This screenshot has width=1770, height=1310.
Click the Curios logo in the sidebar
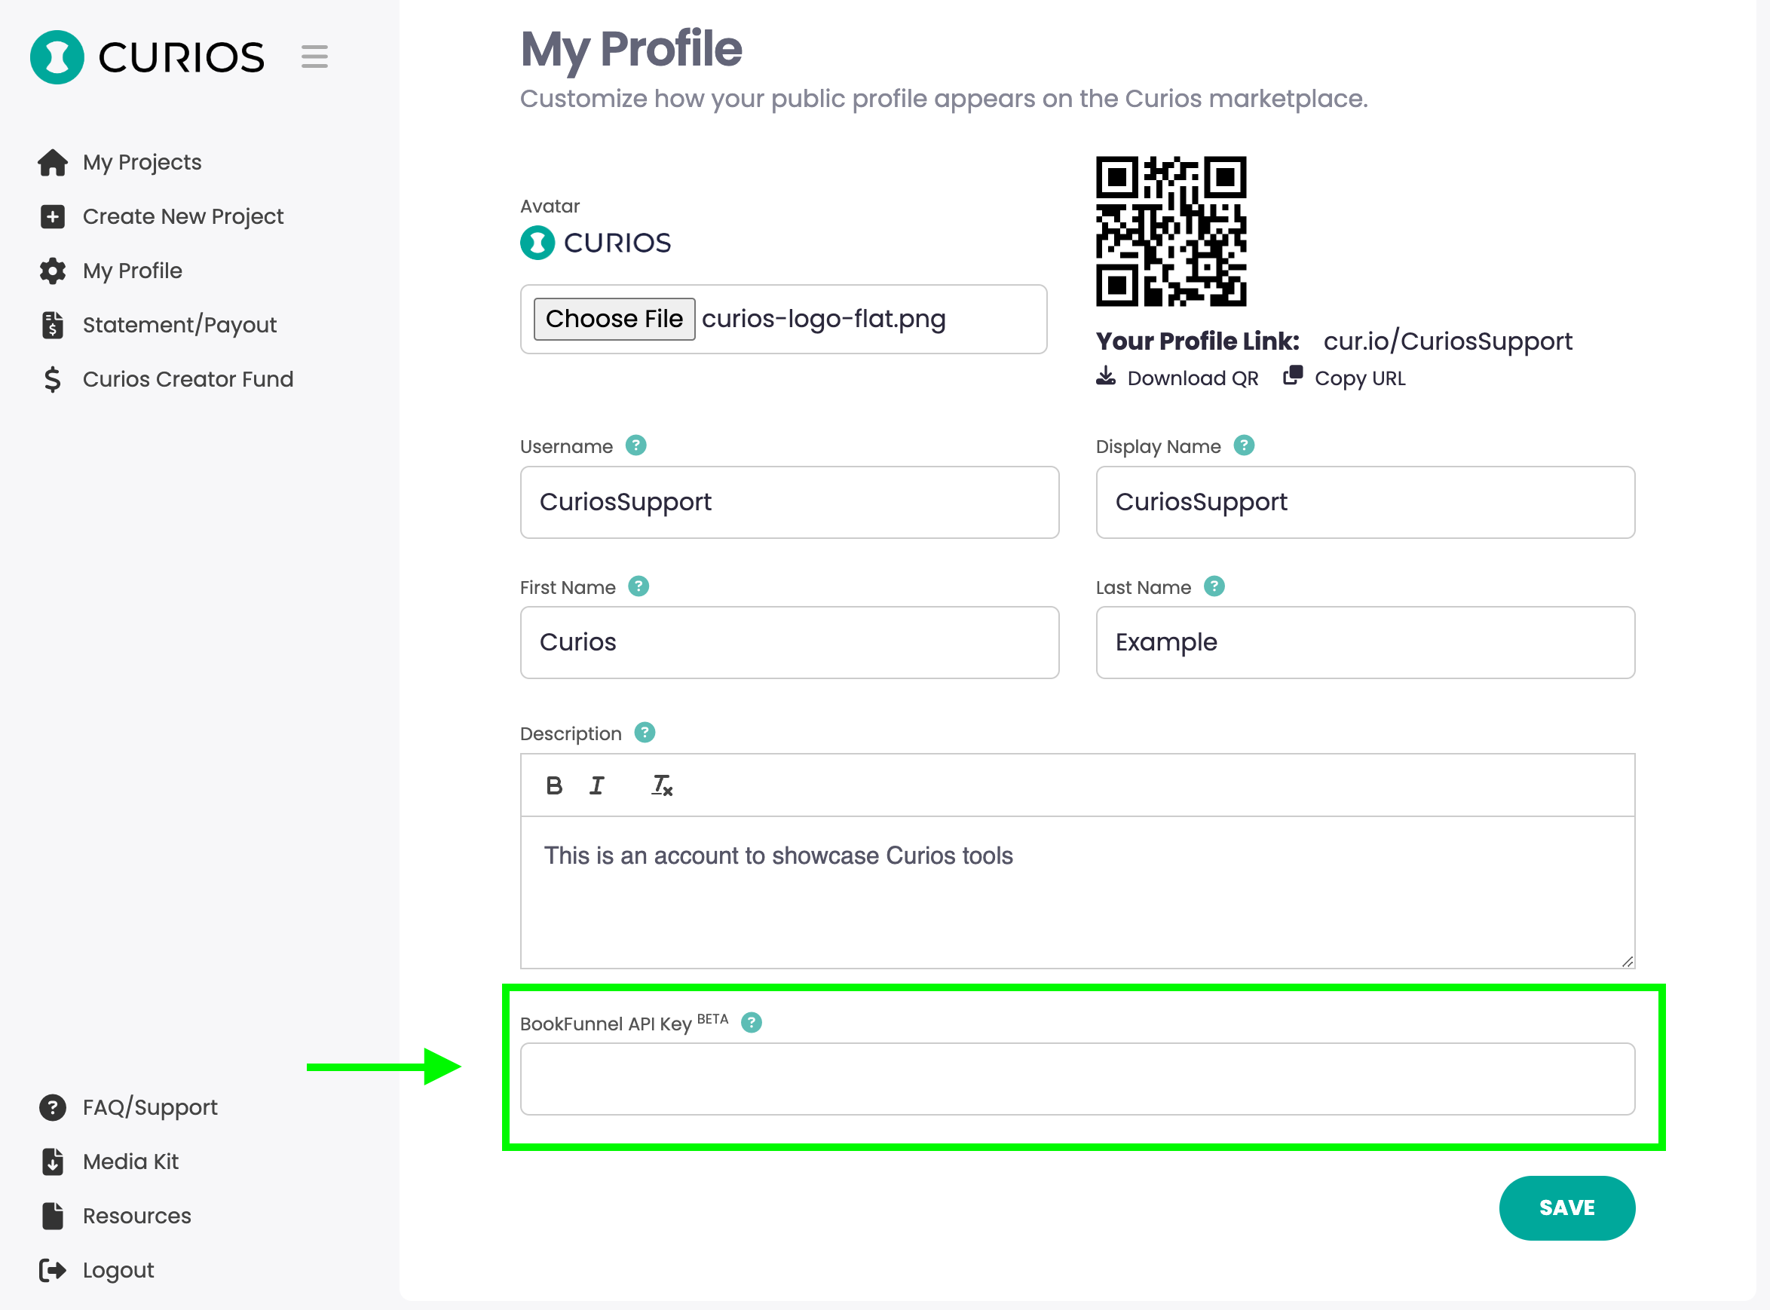click(x=148, y=57)
